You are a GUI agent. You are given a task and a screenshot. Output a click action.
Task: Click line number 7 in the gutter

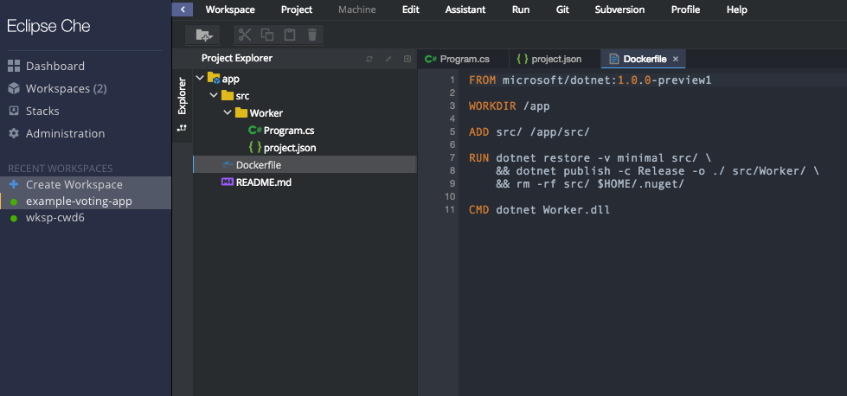(452, 157)
